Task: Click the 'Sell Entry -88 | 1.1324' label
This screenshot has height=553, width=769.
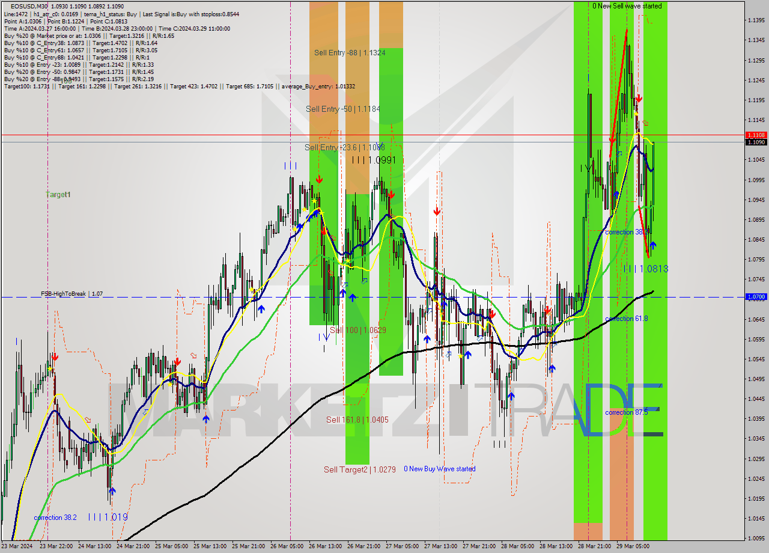Action: [x=350, y=53]
